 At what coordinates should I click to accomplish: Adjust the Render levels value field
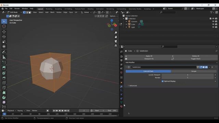click(188, 78)
